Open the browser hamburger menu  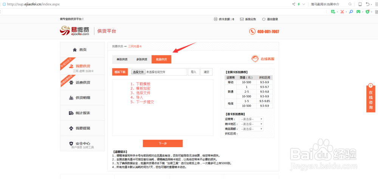(376, 4)
